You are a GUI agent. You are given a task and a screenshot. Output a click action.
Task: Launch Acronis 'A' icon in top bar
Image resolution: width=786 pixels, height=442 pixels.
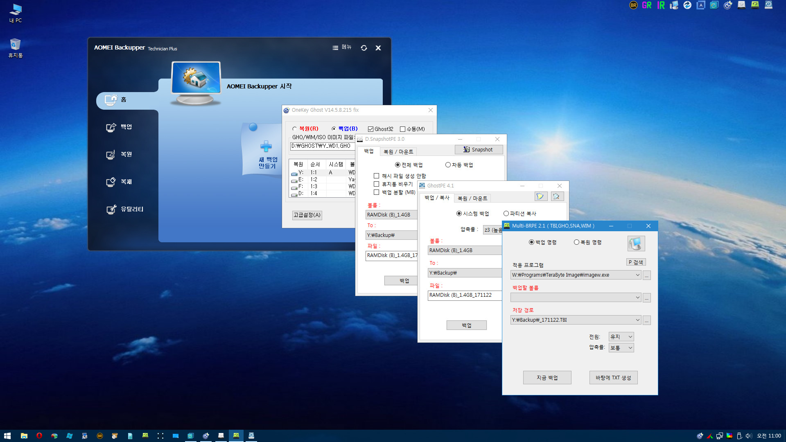701,5
